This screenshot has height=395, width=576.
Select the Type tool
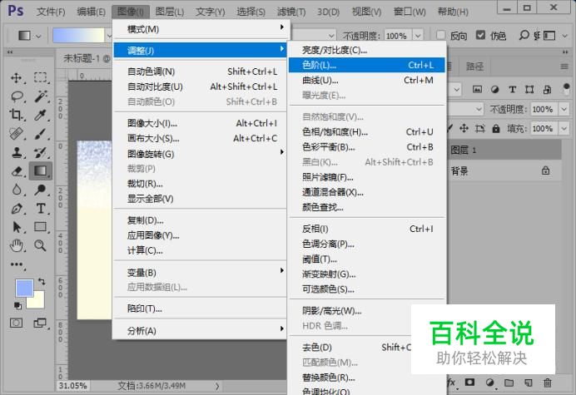[41, 209]
